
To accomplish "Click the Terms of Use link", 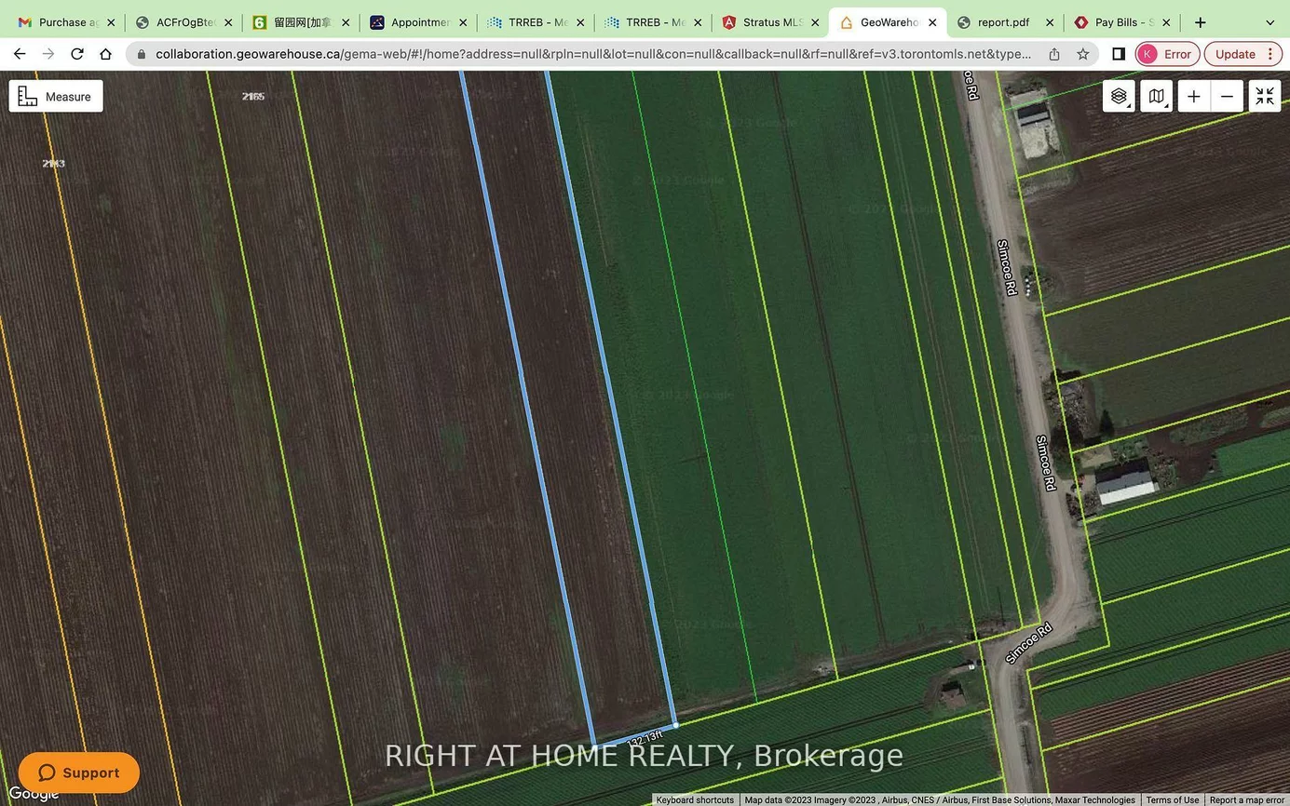I will [x=1172, y=799].
